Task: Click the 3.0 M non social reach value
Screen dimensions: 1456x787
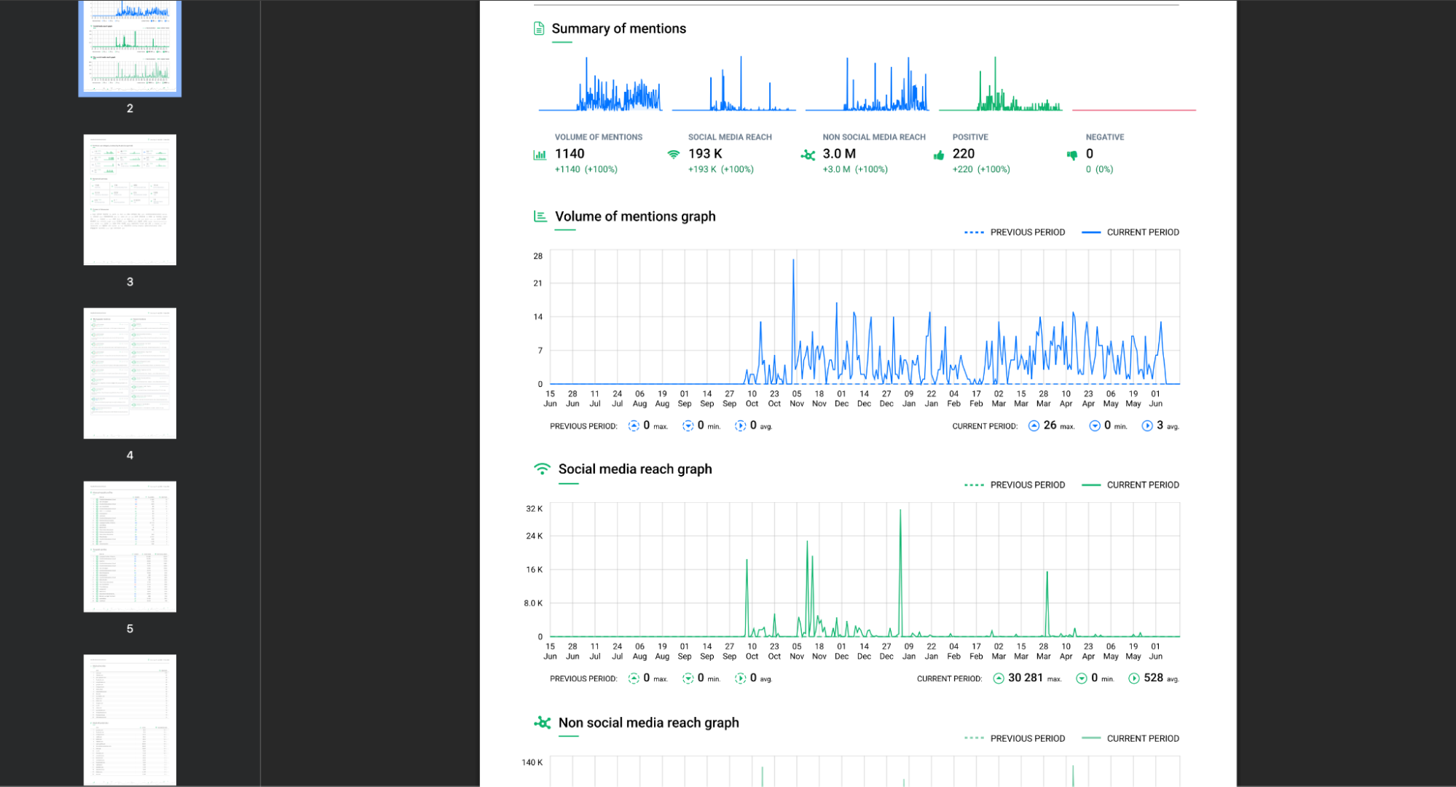Action: point(839,154)
